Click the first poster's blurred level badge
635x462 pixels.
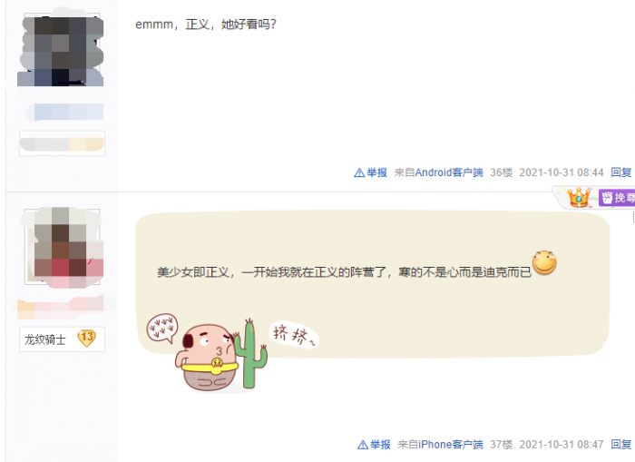pyautogui.click(x=62, y=143)
